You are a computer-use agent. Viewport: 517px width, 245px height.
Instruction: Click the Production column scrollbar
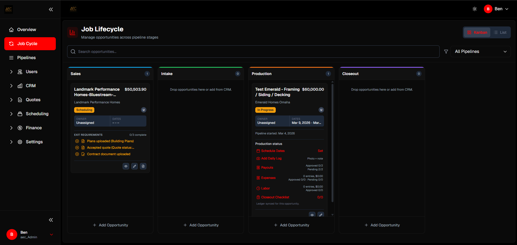[332, 143]
